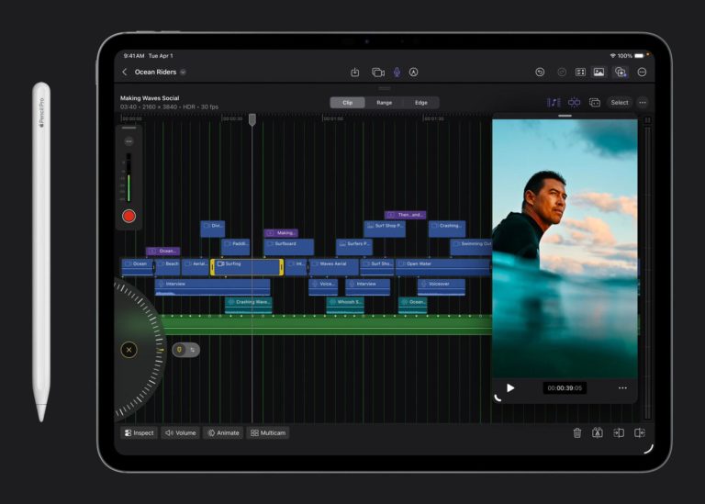
Task: Tap the import media icon
Action: click(354, 72)
